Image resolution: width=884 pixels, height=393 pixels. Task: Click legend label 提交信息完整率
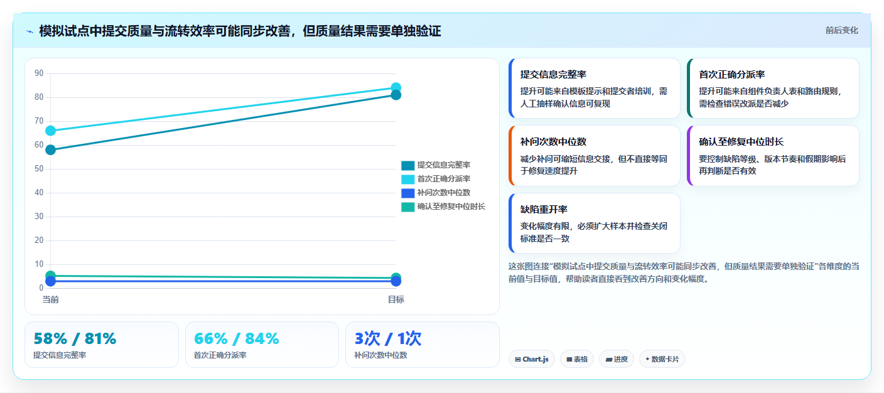tap(444, 165)
